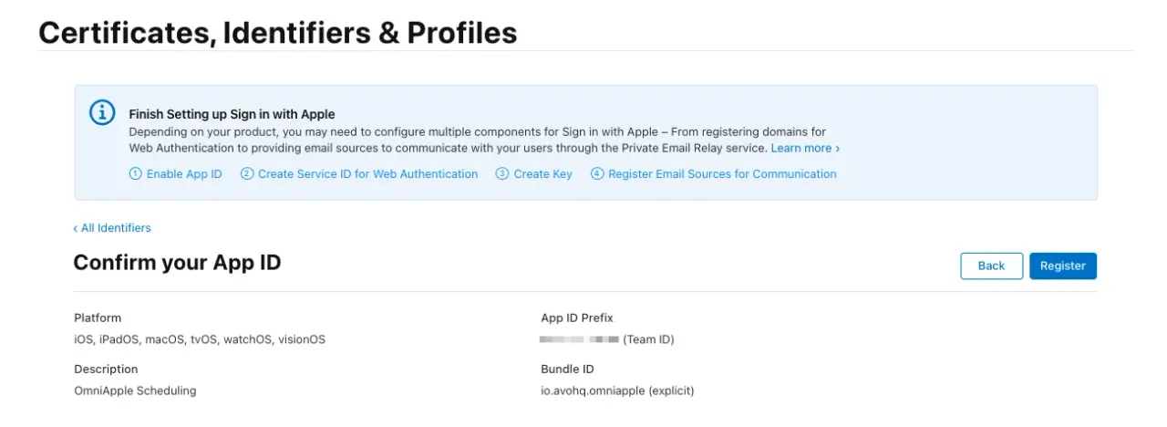Open the Enable App ID step link
The image size is (1167, 427).
pos(184,174)
